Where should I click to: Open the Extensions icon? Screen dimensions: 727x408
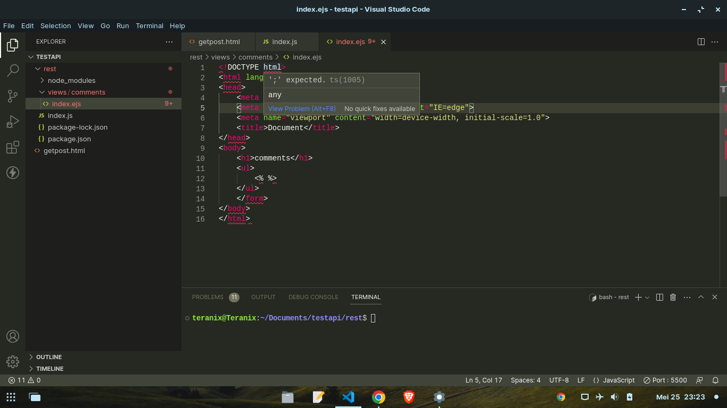[13, 147]
